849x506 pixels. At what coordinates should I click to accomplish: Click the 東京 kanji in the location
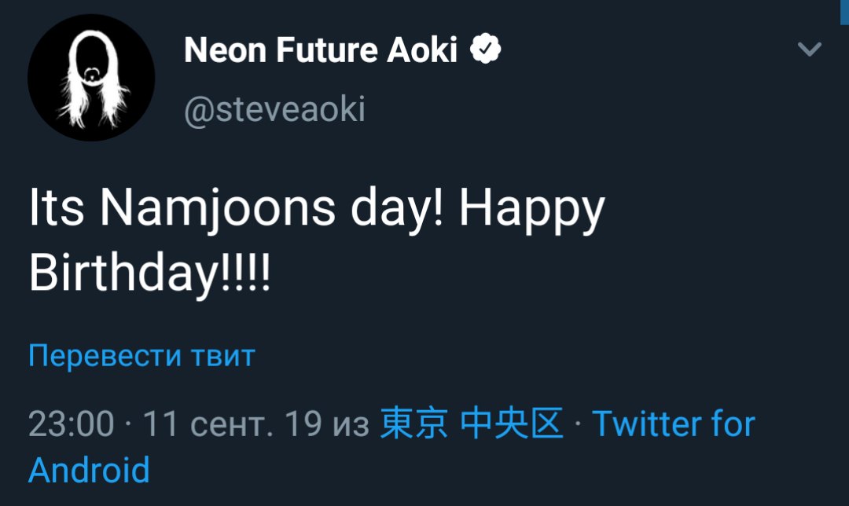[x=414, y=424]
